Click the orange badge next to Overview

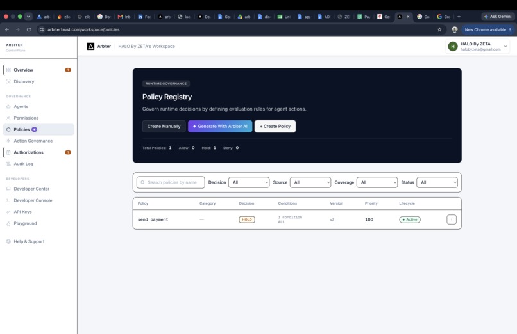[x=68, y=70]
